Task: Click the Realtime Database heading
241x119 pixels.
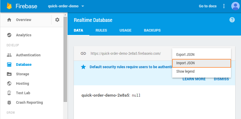Action: (x=93, y=20)
